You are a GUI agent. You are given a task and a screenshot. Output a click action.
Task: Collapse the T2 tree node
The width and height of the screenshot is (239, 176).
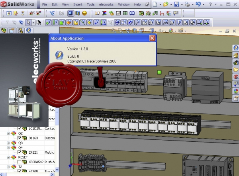[x=8, y=167]
